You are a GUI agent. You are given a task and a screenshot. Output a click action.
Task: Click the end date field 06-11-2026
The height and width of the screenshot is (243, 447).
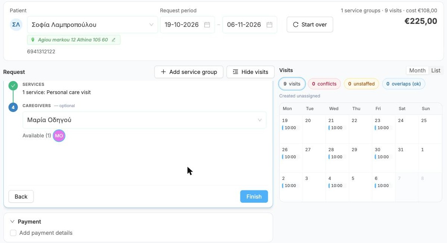click(x=250, y=25)
